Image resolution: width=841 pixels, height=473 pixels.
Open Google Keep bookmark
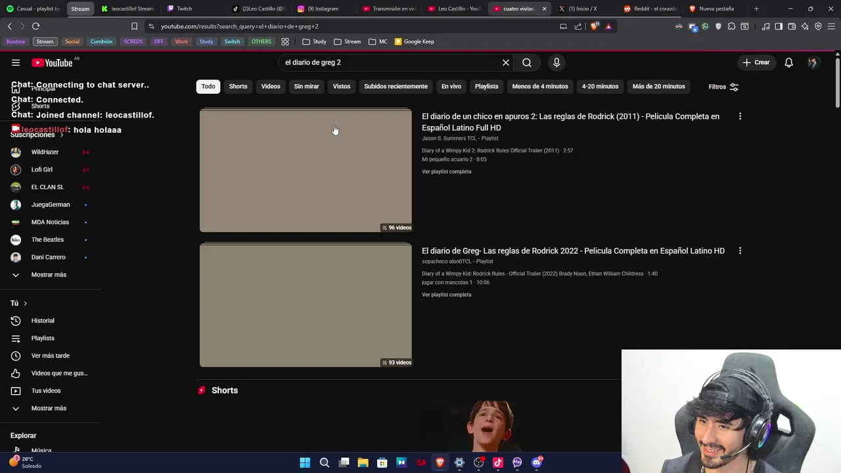click(x=415, y=41)
